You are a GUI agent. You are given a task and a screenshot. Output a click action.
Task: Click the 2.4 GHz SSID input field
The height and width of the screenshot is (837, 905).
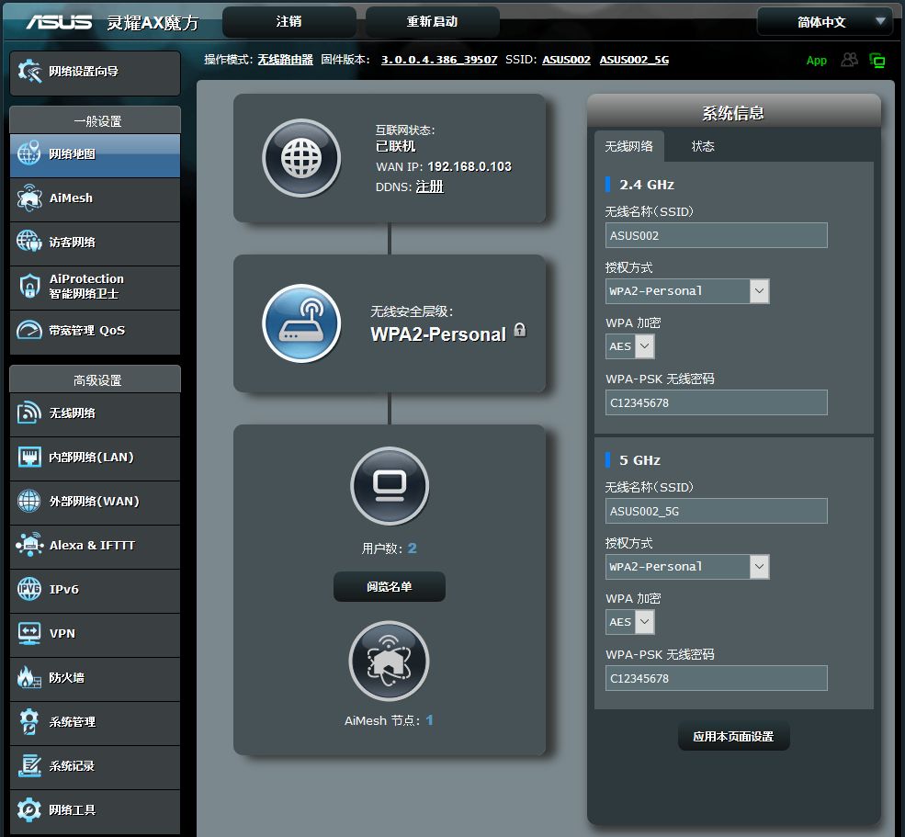(717, 235)
